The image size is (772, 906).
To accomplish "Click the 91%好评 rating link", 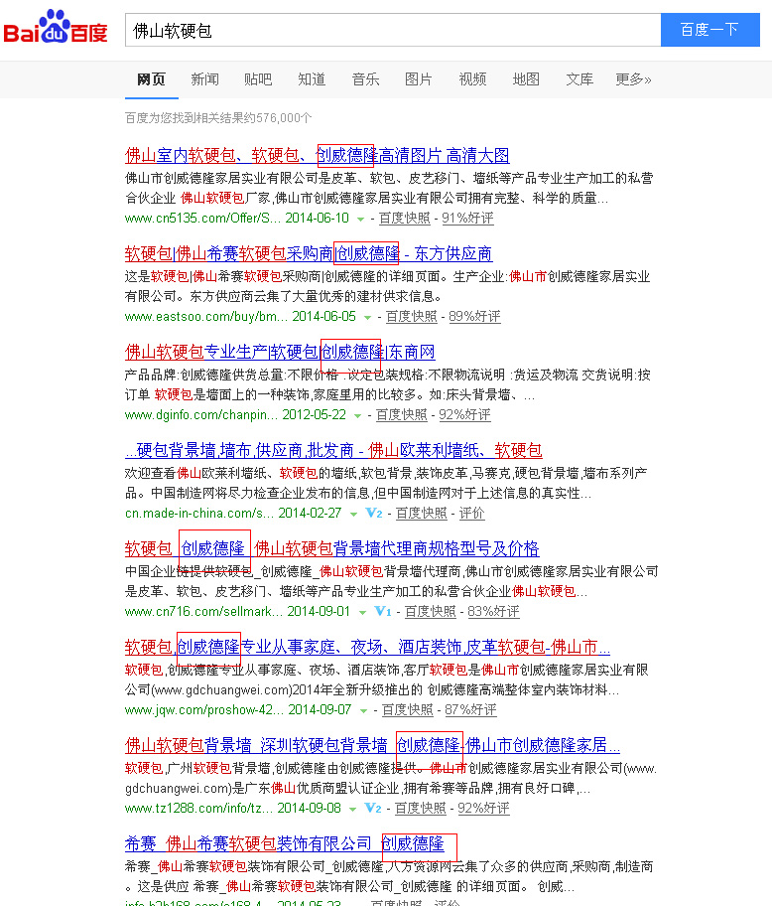I will click(x=468, y=218).
